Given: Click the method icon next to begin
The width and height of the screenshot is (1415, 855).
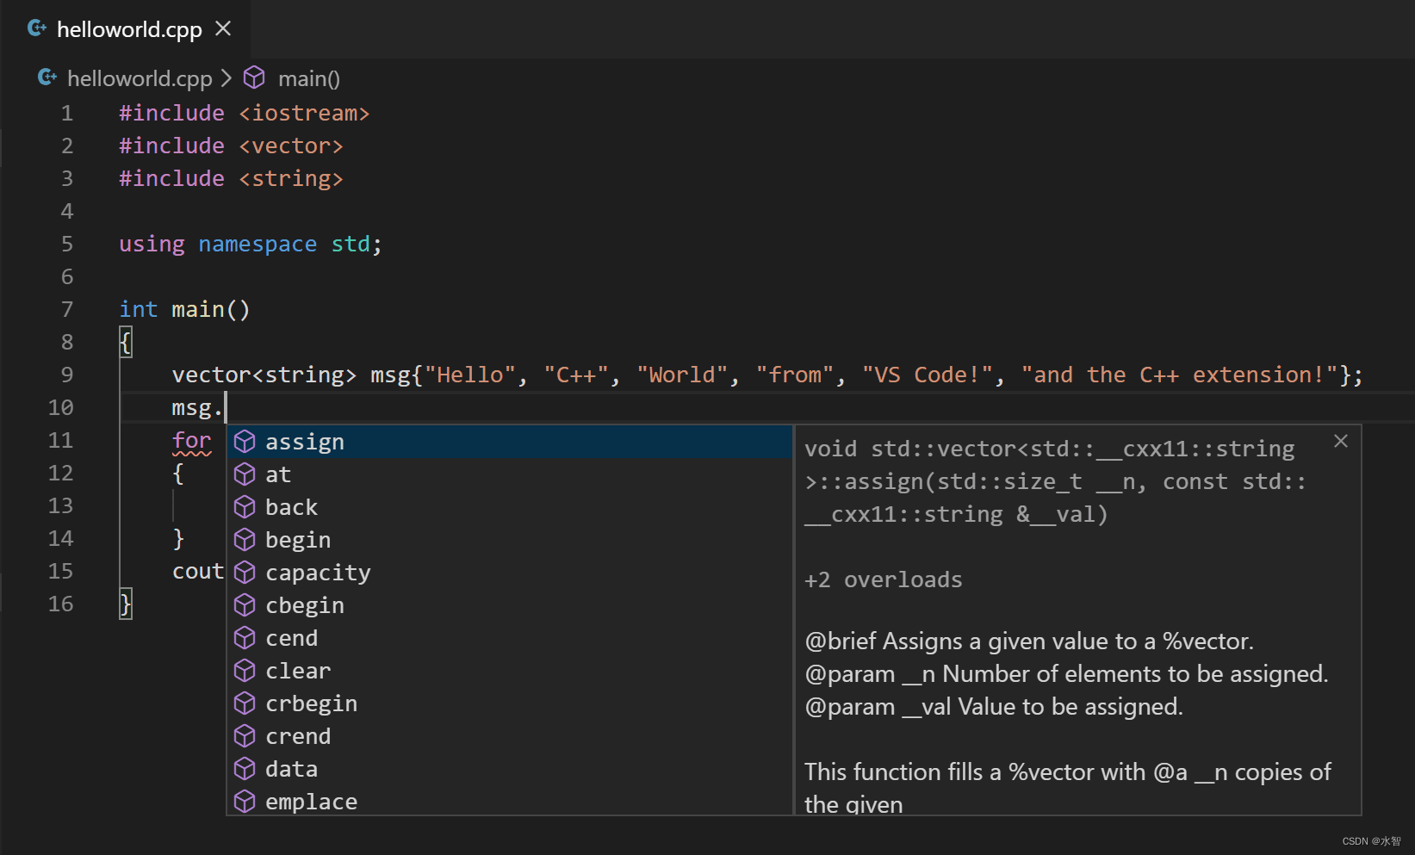Looking at the screenshot, I should click(x=245, y=540).
